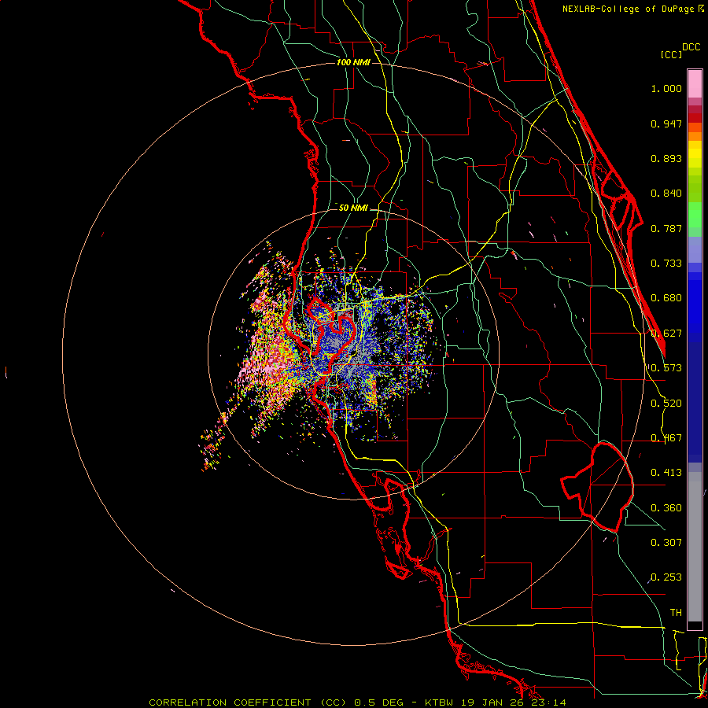Screen dimensions: 708x708
Task: Select the 0.680 scale value
Action: (x=666, y=298)
